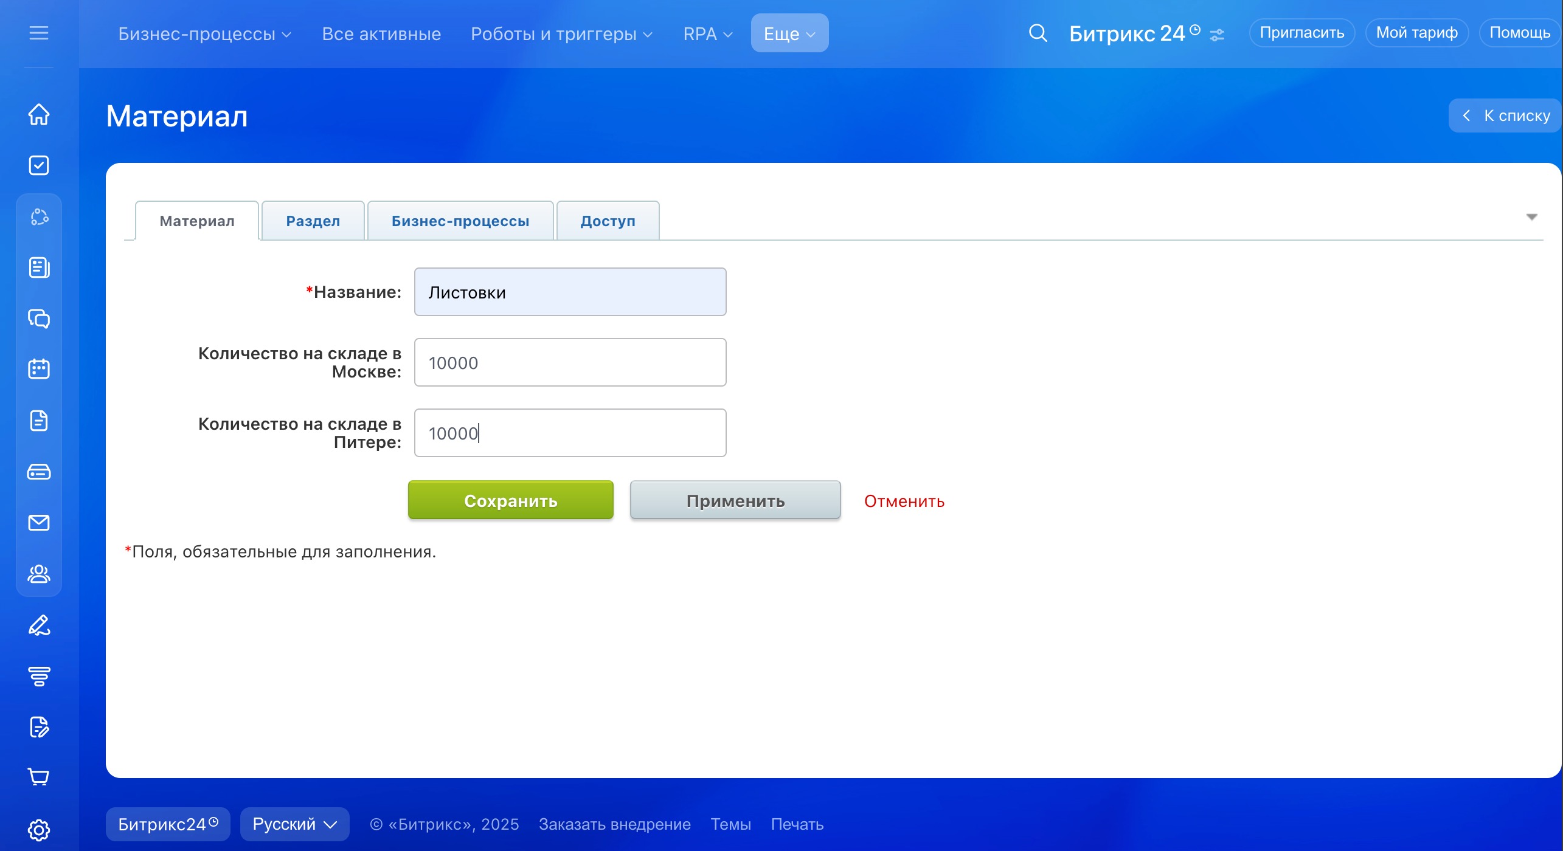Screen dimensions: 1563x851
Task: Click the Пригласить button
Action: point(1301,33)
